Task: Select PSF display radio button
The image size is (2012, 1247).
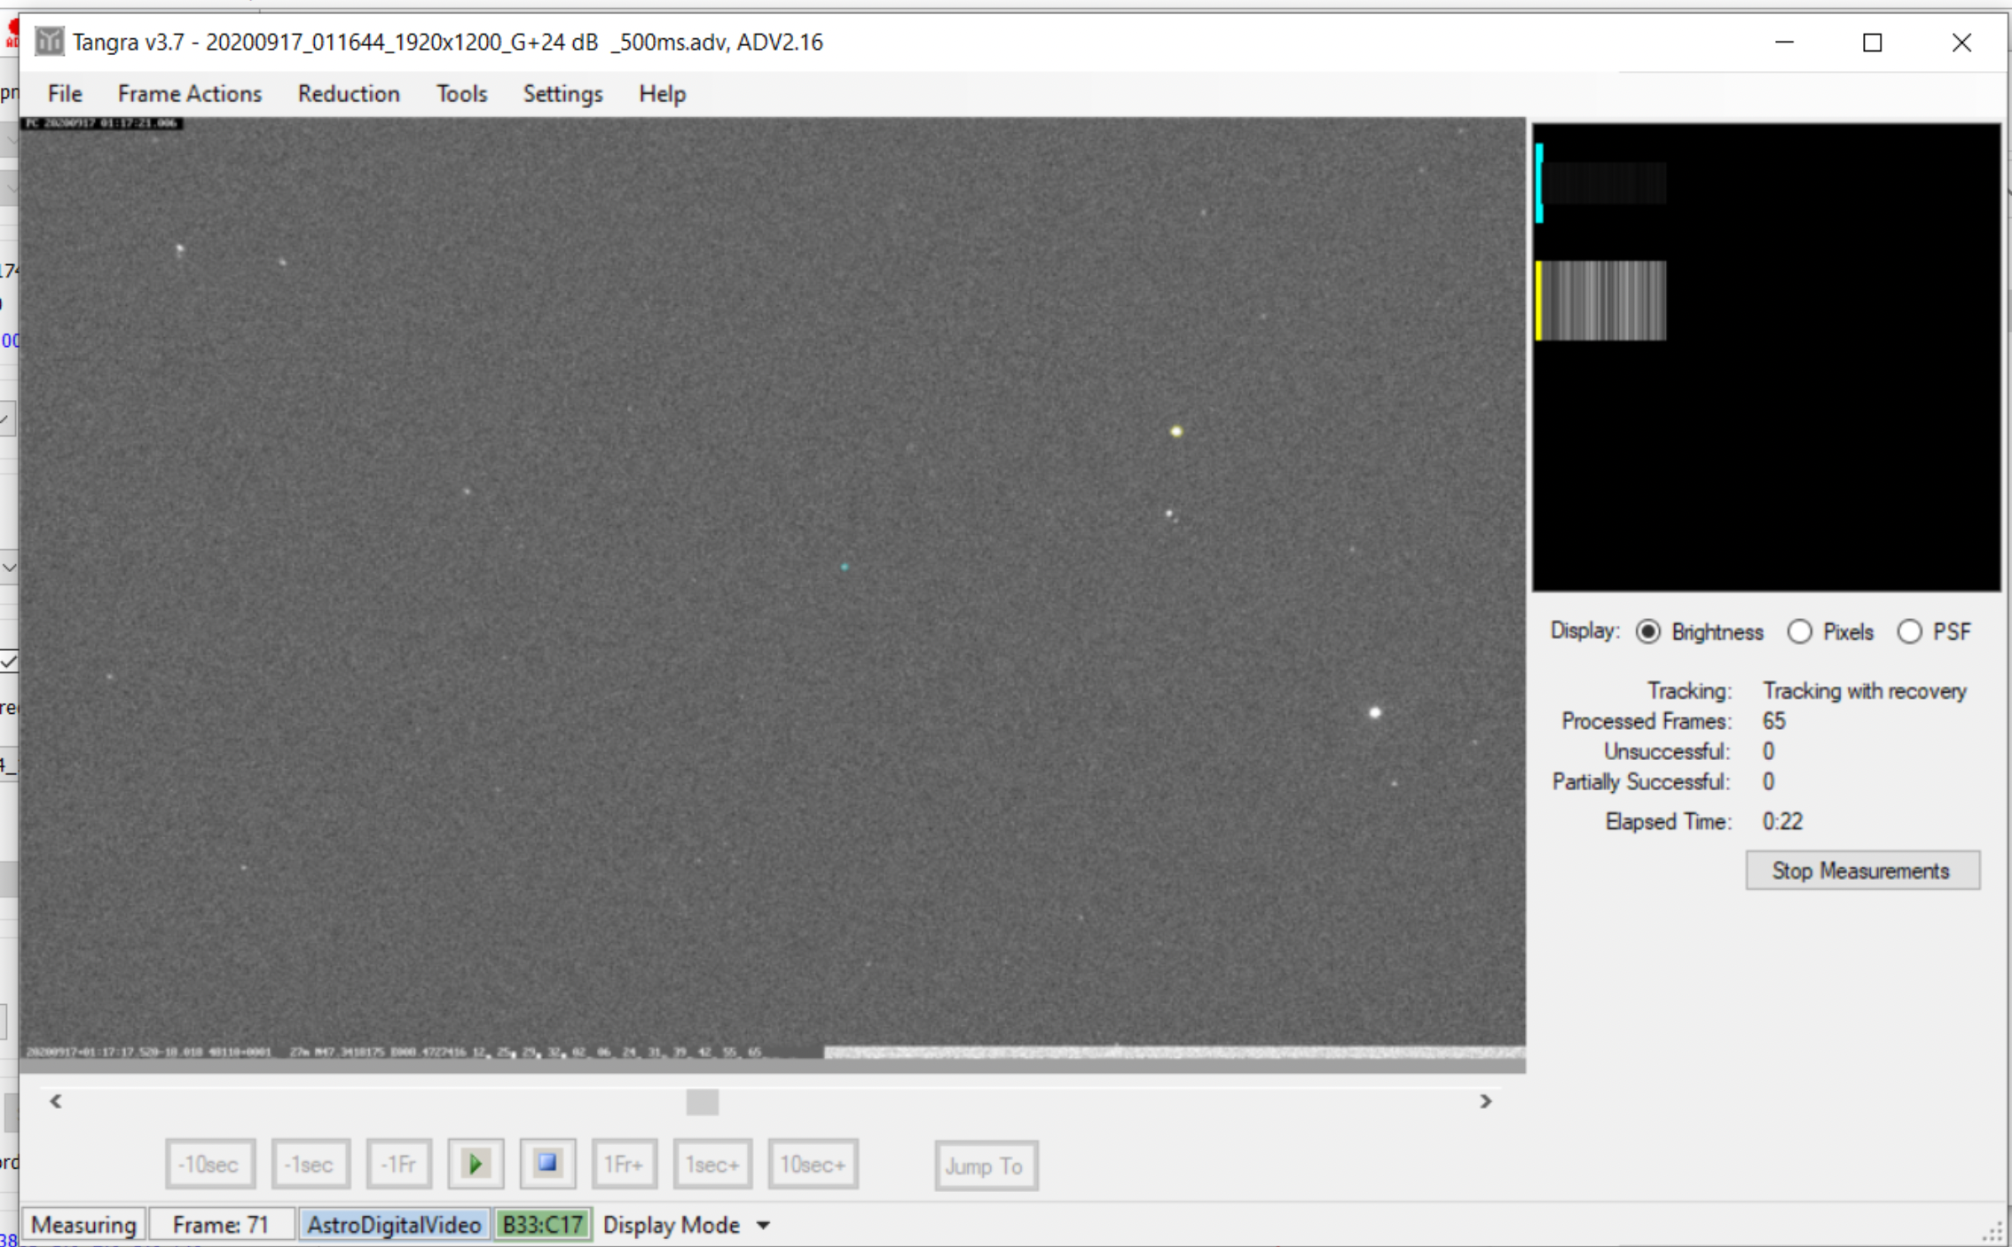Action: [x=1909, y=631]
